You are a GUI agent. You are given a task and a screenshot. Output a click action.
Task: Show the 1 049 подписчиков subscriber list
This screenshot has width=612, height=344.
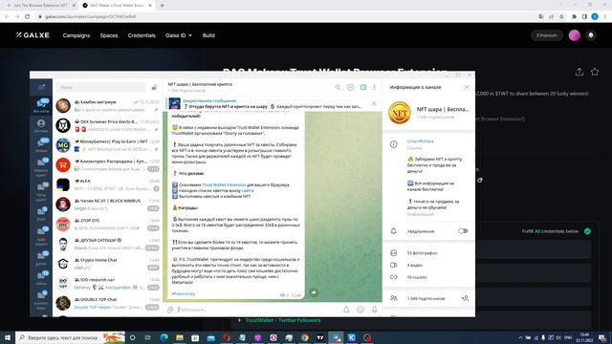tap(426, 298)
